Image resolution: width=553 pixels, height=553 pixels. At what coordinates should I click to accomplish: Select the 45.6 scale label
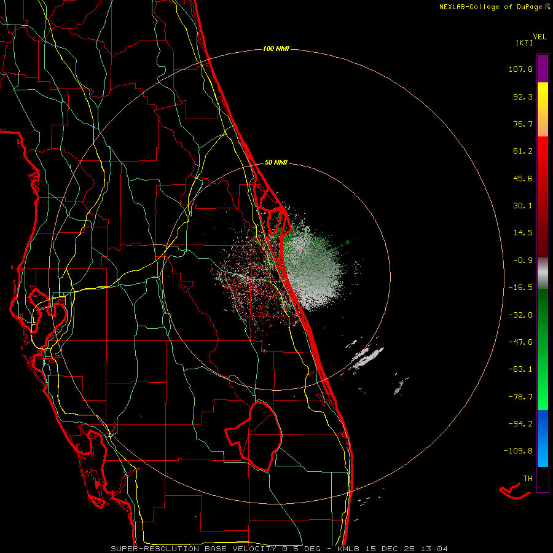(x=523, y=178)
